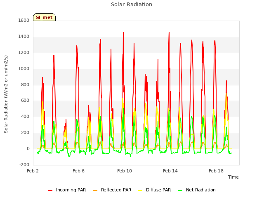Click the Diffuse PAR legend label
Viewport: 264px width, 198px height.
click(158, 190)
